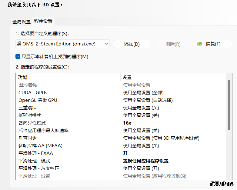Select the 三重缓冲 setting row
237x190 pixels.
[x=28, y=108]
